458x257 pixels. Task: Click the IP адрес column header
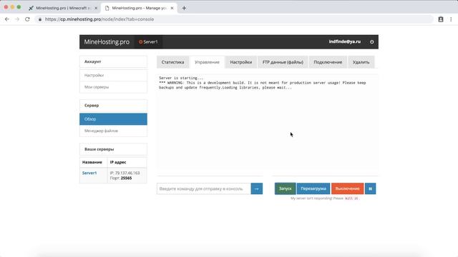coord(118,162)
